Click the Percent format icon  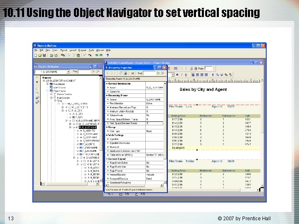(217, 75)
